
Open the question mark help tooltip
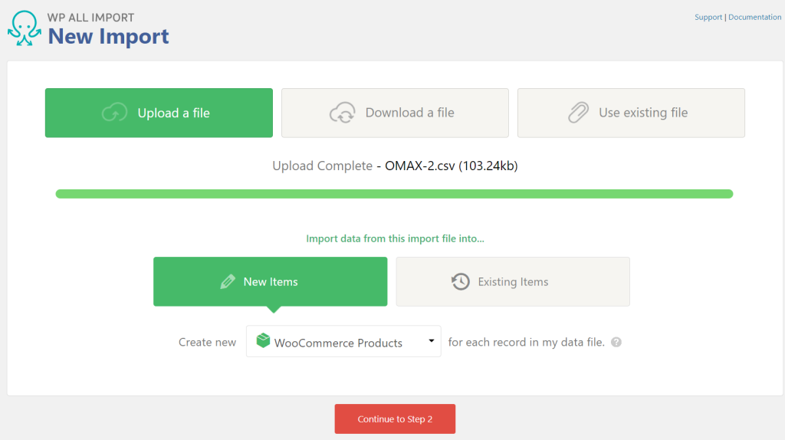pyautogui.click(x=616, y=343)
